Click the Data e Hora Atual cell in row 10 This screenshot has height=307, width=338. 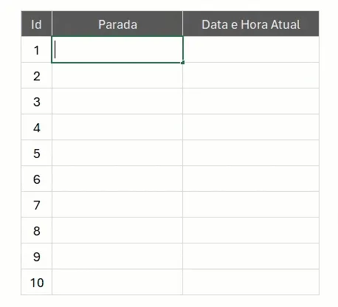tap(251, 282)
